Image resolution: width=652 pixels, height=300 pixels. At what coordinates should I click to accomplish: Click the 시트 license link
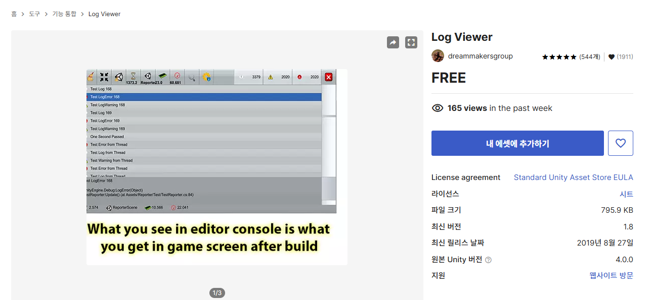pos(626,194)
